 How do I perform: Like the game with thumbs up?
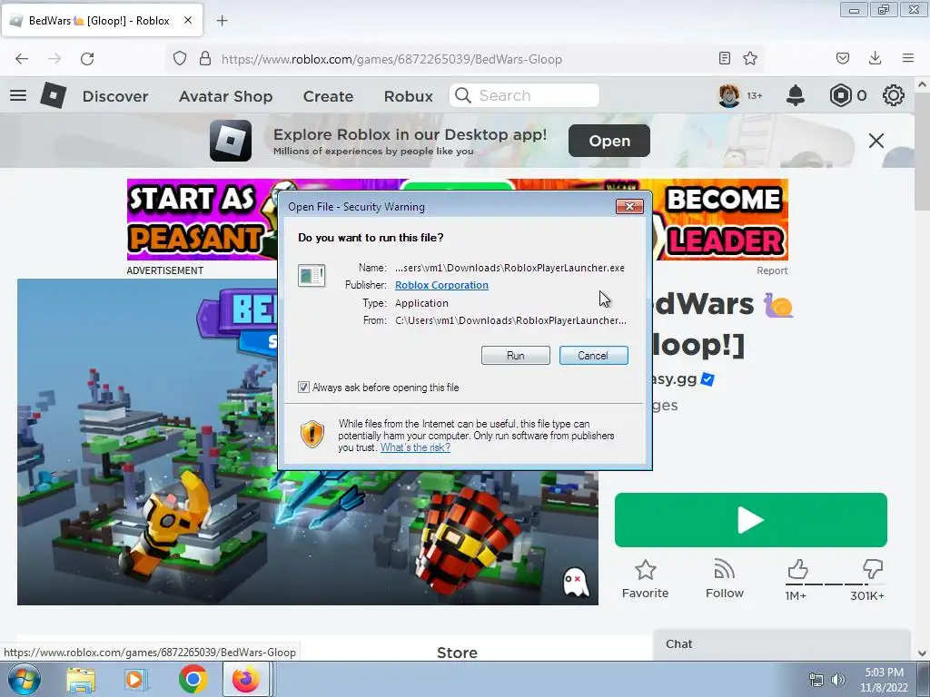(x=797, y=570)
